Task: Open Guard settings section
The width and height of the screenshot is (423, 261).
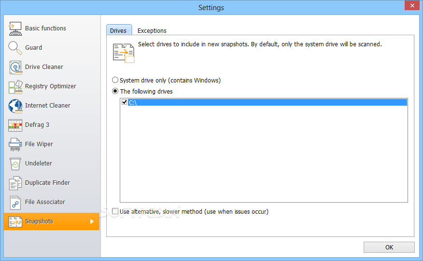Action: coord(33,48)
